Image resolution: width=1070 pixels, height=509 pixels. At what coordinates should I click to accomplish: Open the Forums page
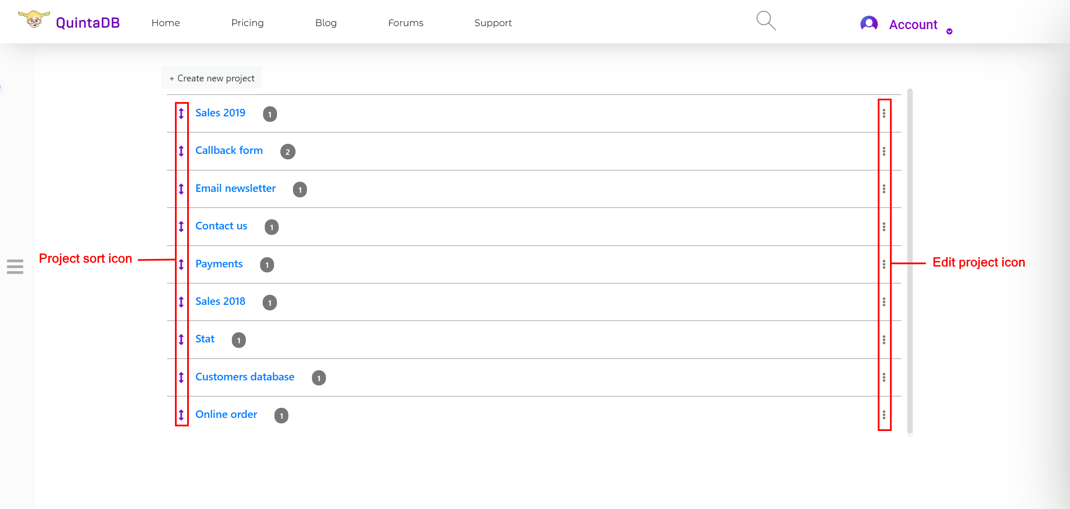pos(406,23)
